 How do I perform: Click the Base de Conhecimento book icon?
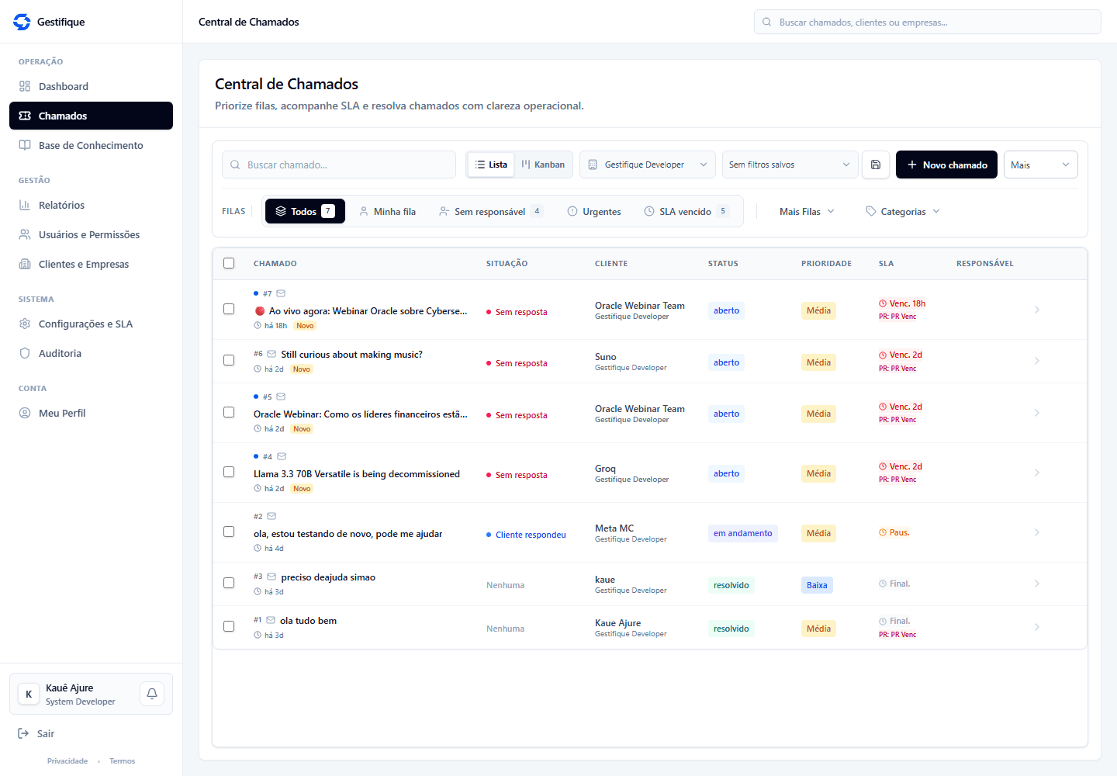coord(25,145)
